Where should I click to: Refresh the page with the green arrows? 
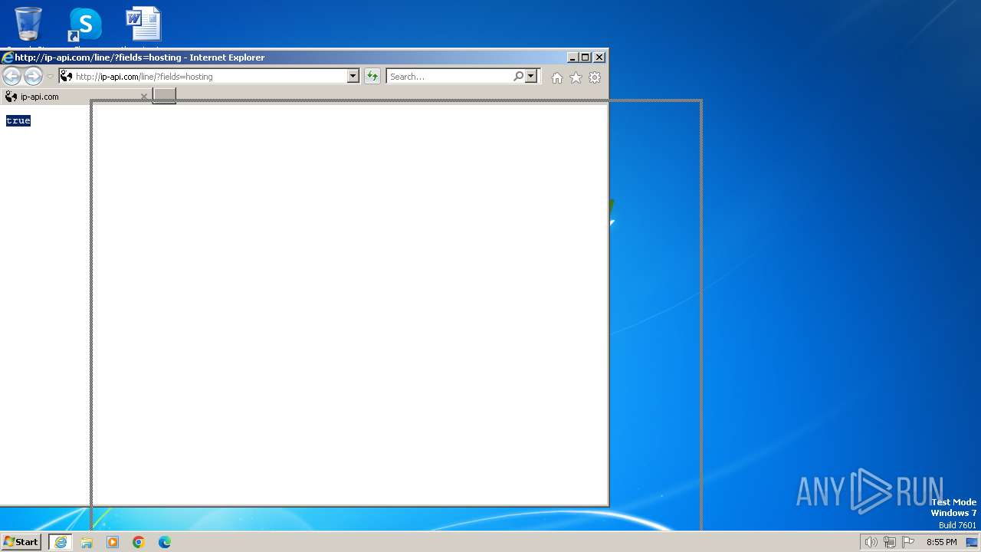point(372,77)
